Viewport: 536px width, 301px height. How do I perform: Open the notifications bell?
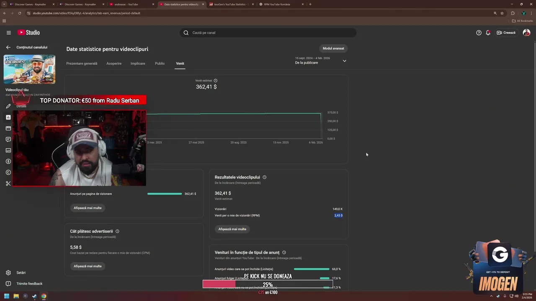tap(488, 33)
